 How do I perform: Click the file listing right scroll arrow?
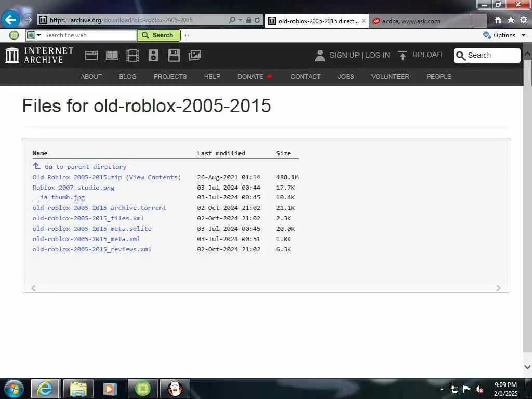pos(498,288)
